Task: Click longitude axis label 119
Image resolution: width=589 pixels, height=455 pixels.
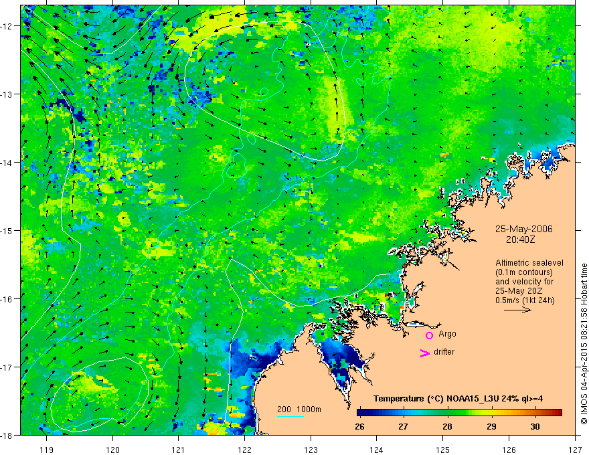Action: pyautogui.click(x=47, y=450)
